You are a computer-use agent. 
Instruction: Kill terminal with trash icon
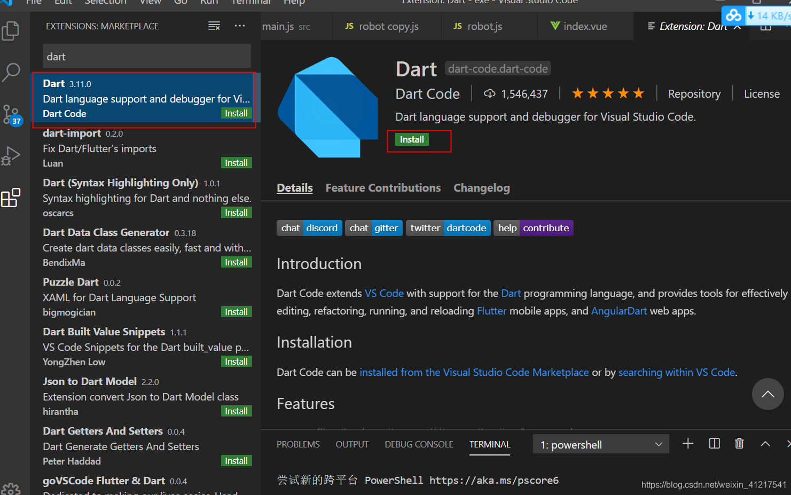tap(739, 444)
